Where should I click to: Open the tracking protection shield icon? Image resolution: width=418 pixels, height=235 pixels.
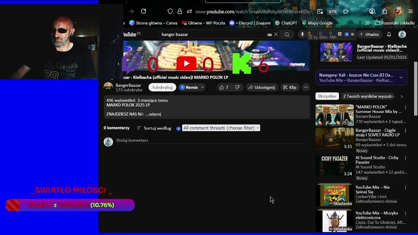pos(170,11)
